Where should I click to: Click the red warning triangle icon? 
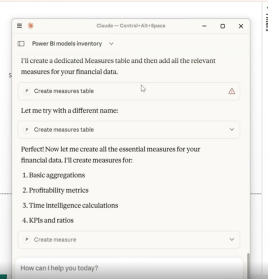click(x=232, y=91)
